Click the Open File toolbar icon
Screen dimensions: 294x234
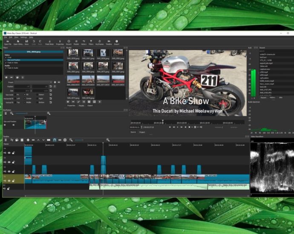click(8, 43)
